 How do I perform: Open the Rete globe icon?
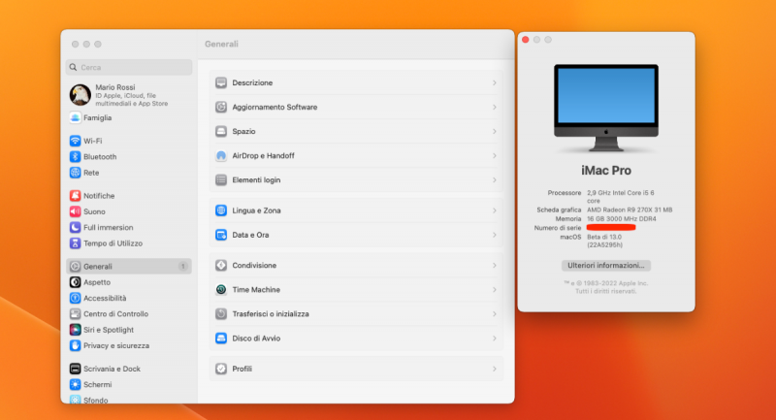click(75, 173)
